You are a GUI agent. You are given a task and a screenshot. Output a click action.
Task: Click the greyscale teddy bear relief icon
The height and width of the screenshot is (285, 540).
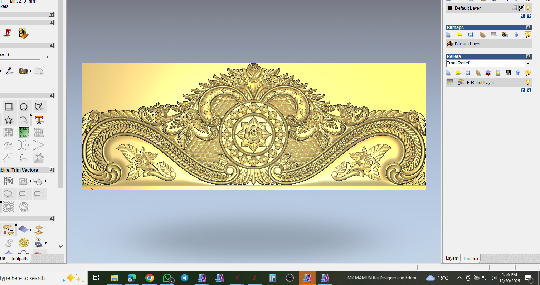pyautogui.click(x=508, y=73)
